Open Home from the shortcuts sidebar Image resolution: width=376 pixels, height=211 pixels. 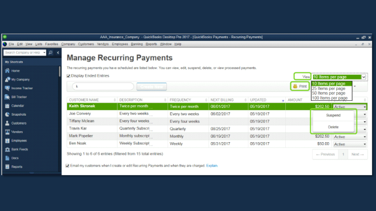15,71
